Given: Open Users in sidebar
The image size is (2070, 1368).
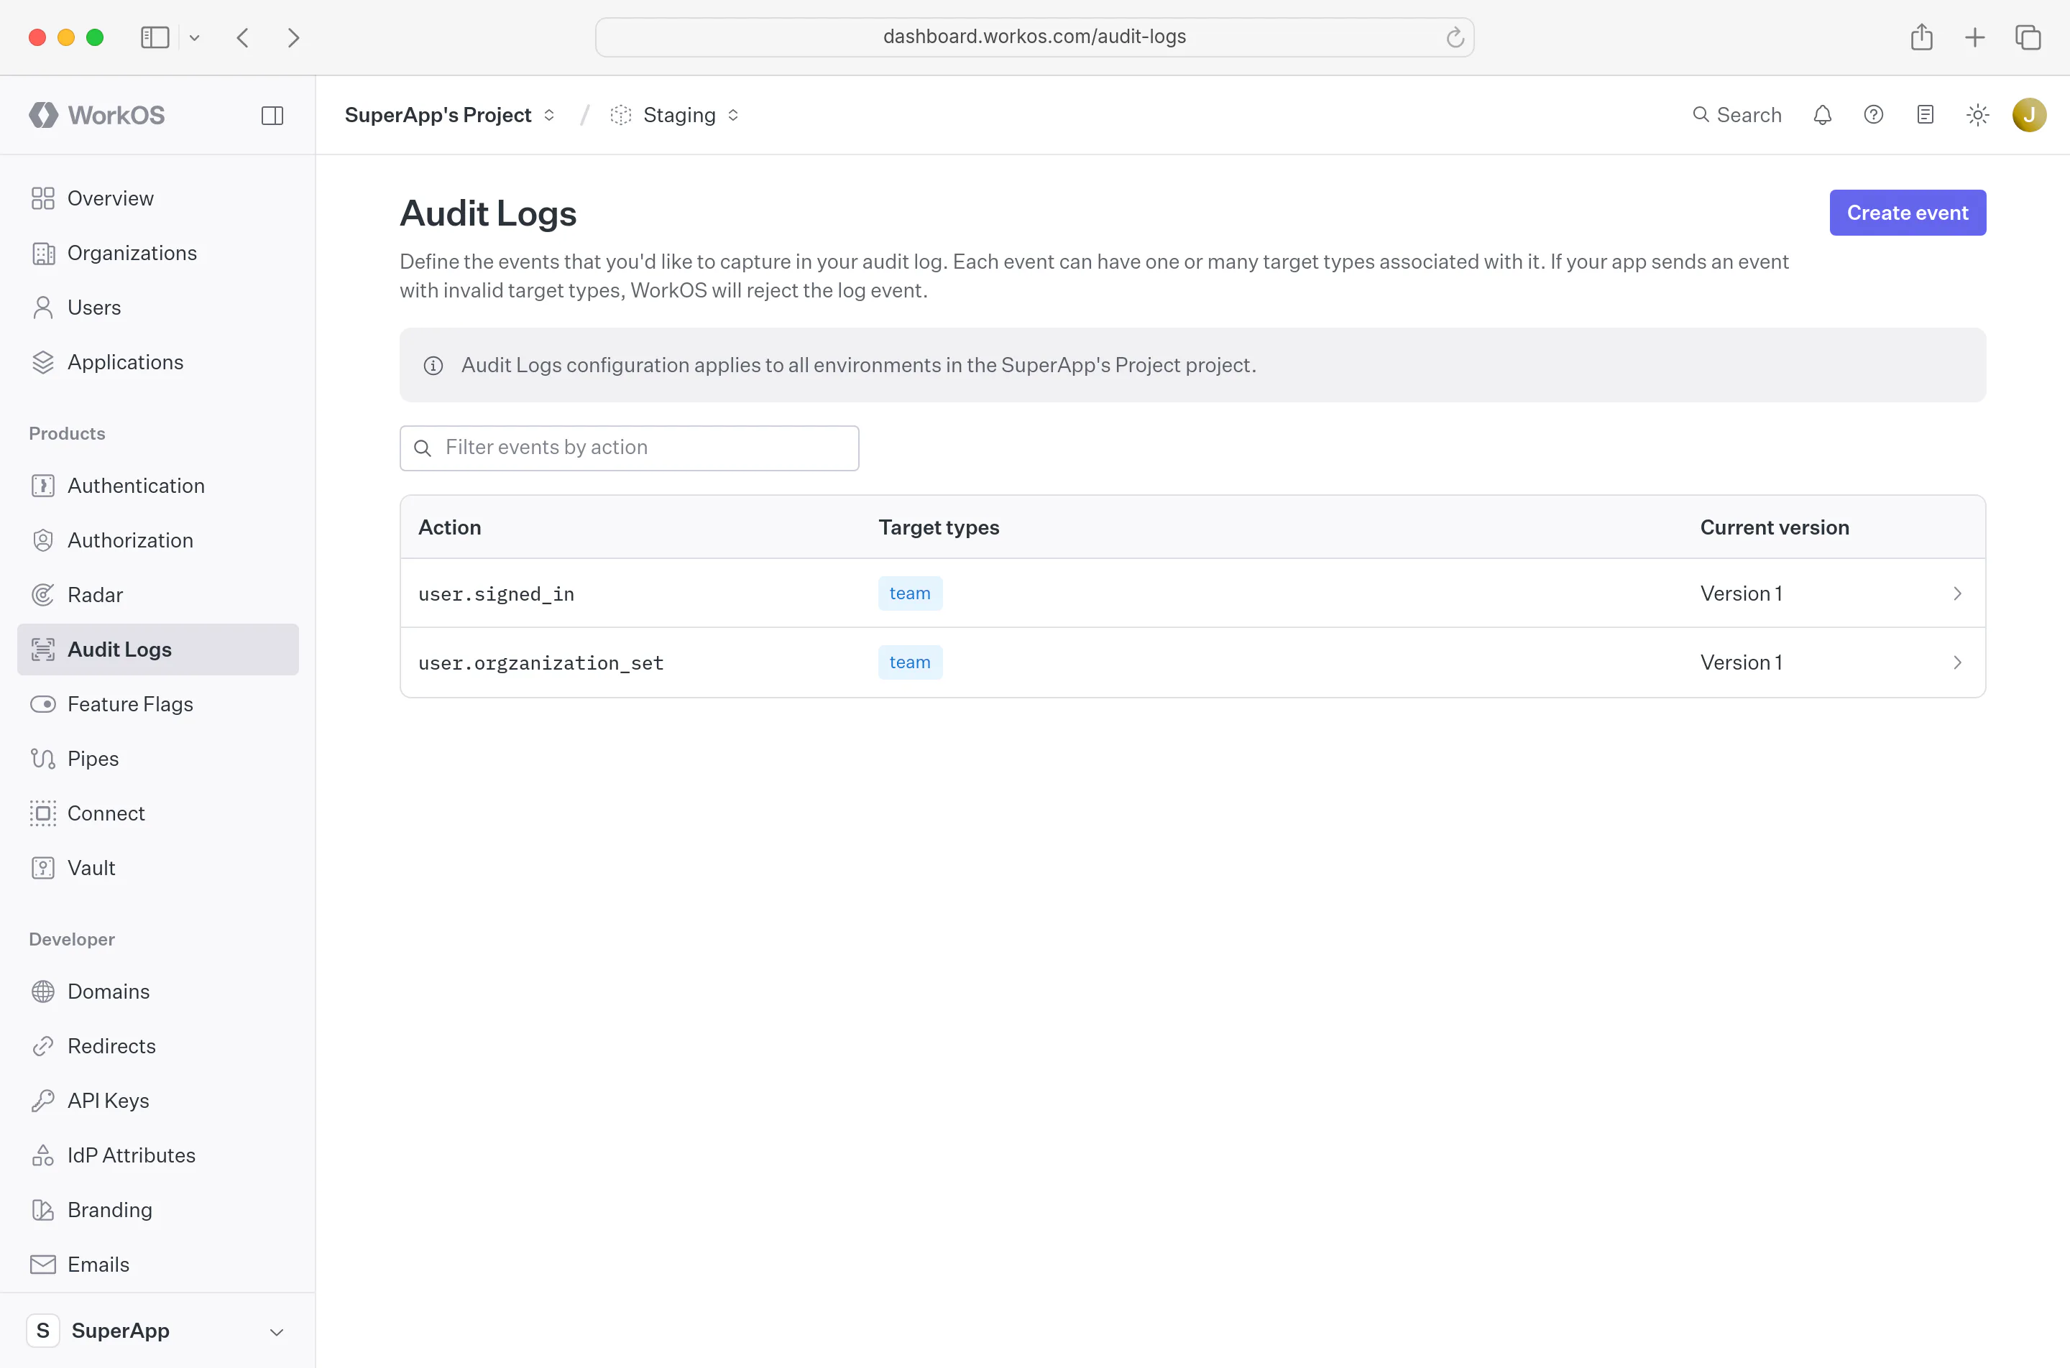Looking at the screenshot, I should point(158,308).
